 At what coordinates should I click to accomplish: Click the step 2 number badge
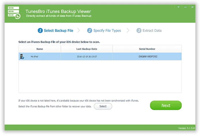[x=90, y=31]
